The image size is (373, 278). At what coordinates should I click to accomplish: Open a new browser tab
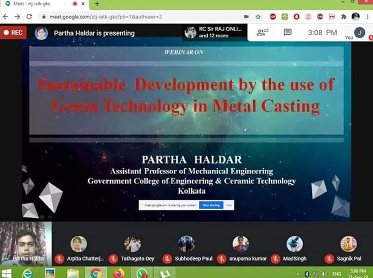[x=97, y=4]
